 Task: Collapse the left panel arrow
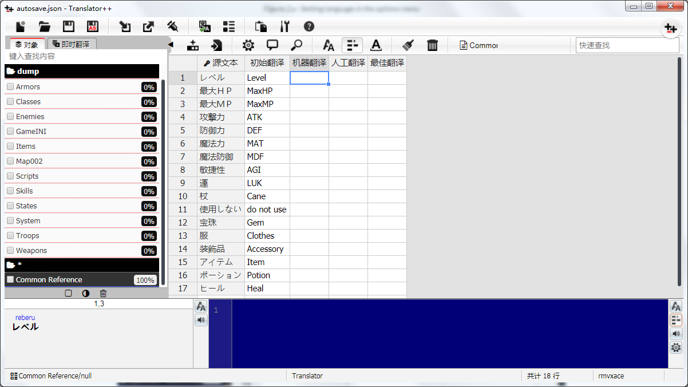(x=171, y=45)
